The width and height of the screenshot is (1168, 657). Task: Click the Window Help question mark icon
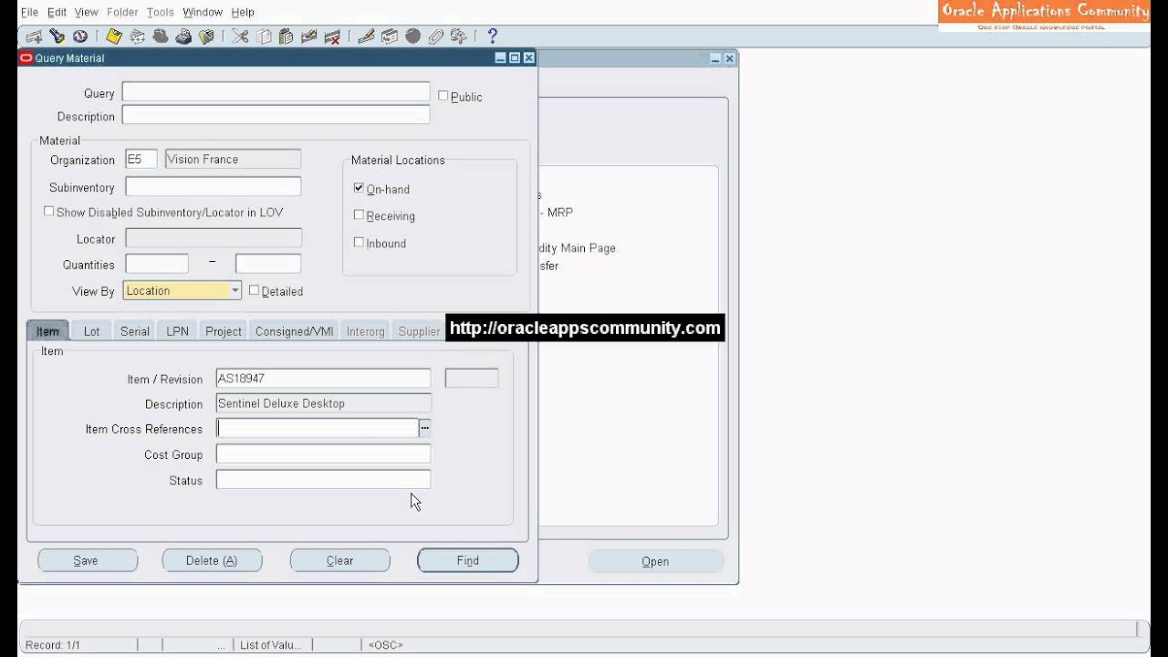pos(492,36)
